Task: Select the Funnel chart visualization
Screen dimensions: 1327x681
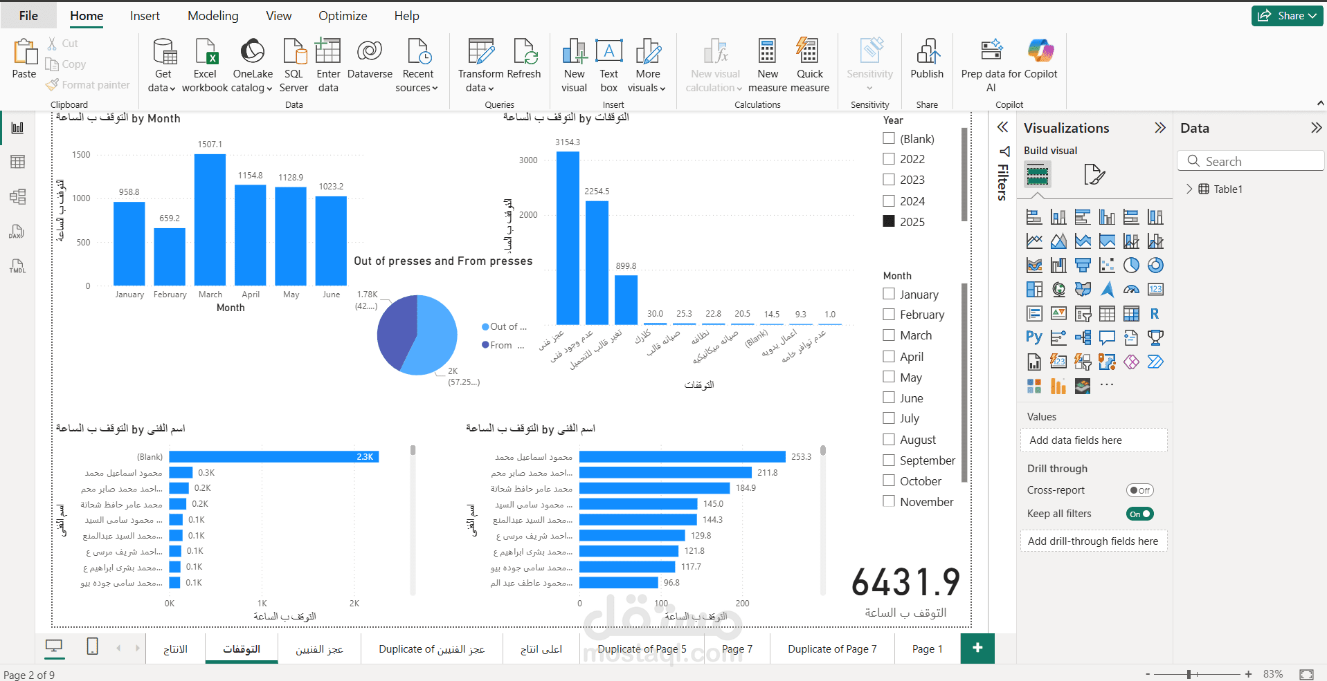Action: (1083, 265)
